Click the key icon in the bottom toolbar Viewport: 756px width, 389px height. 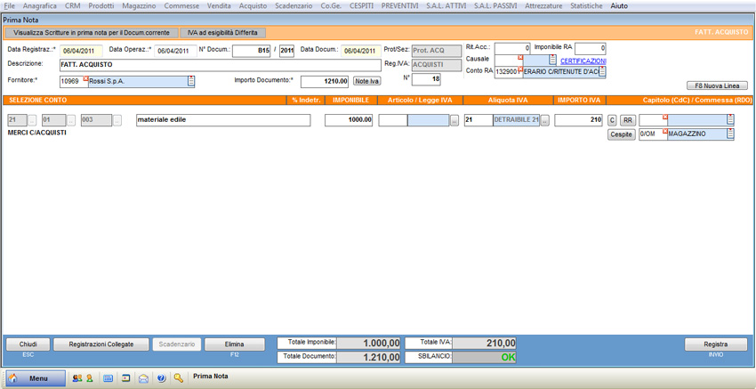[179, 378]
